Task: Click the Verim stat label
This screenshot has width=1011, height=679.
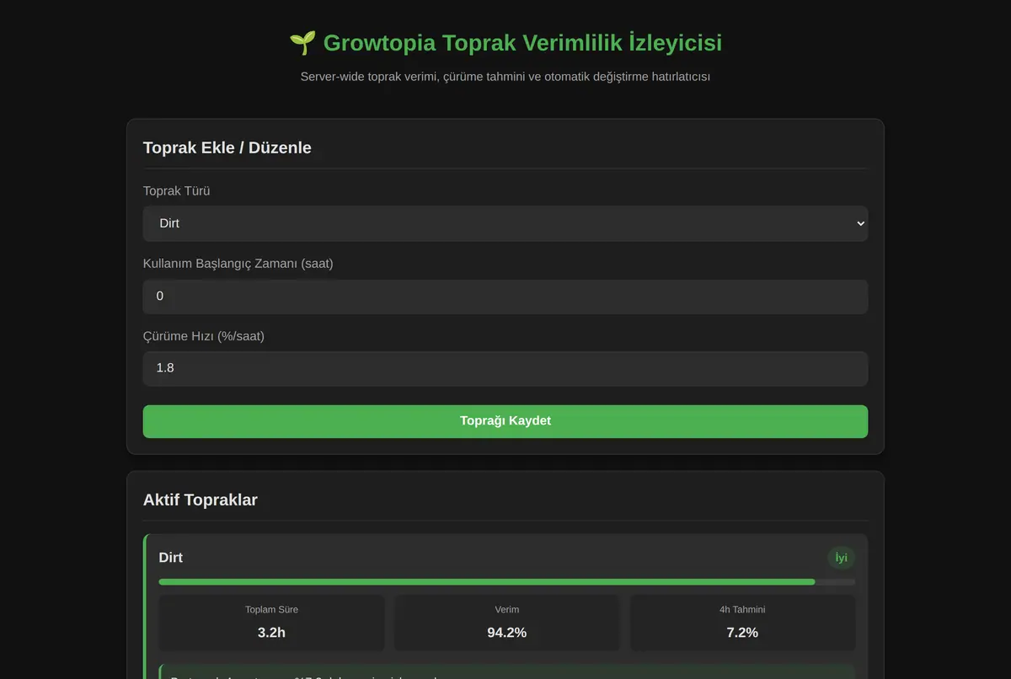Action: pyautogui.click(x=506, y=609)
